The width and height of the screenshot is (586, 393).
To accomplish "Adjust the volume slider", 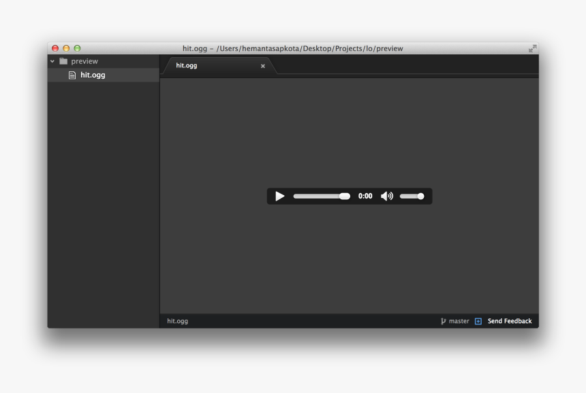I will tap(412, 196).
